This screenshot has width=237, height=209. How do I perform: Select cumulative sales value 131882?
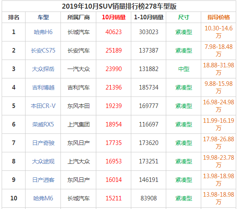(x=149, y=69)
